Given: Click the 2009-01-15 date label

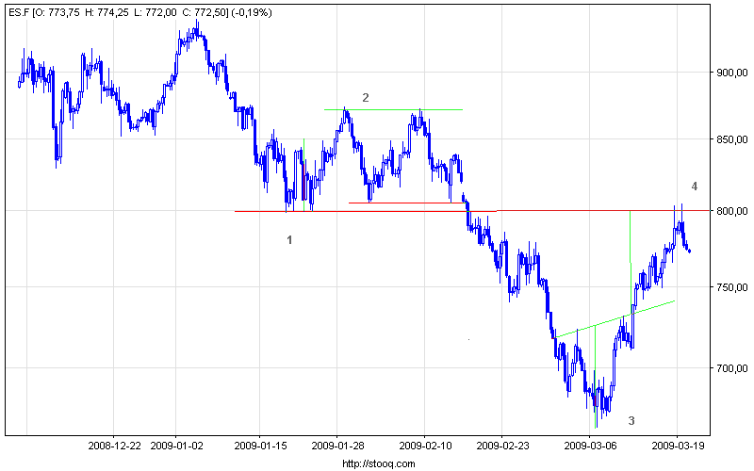Looking at the screenshot, I should tap(261, 446).
